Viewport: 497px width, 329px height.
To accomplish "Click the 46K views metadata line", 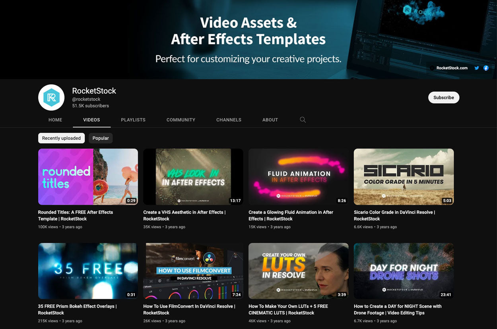I will pos(270,321).
